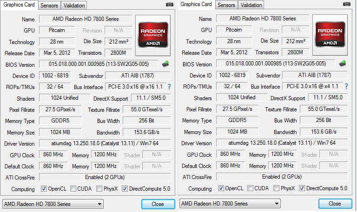
Task: Switch to the Validation tab in the right window
Action: click(x=251, y=5)
